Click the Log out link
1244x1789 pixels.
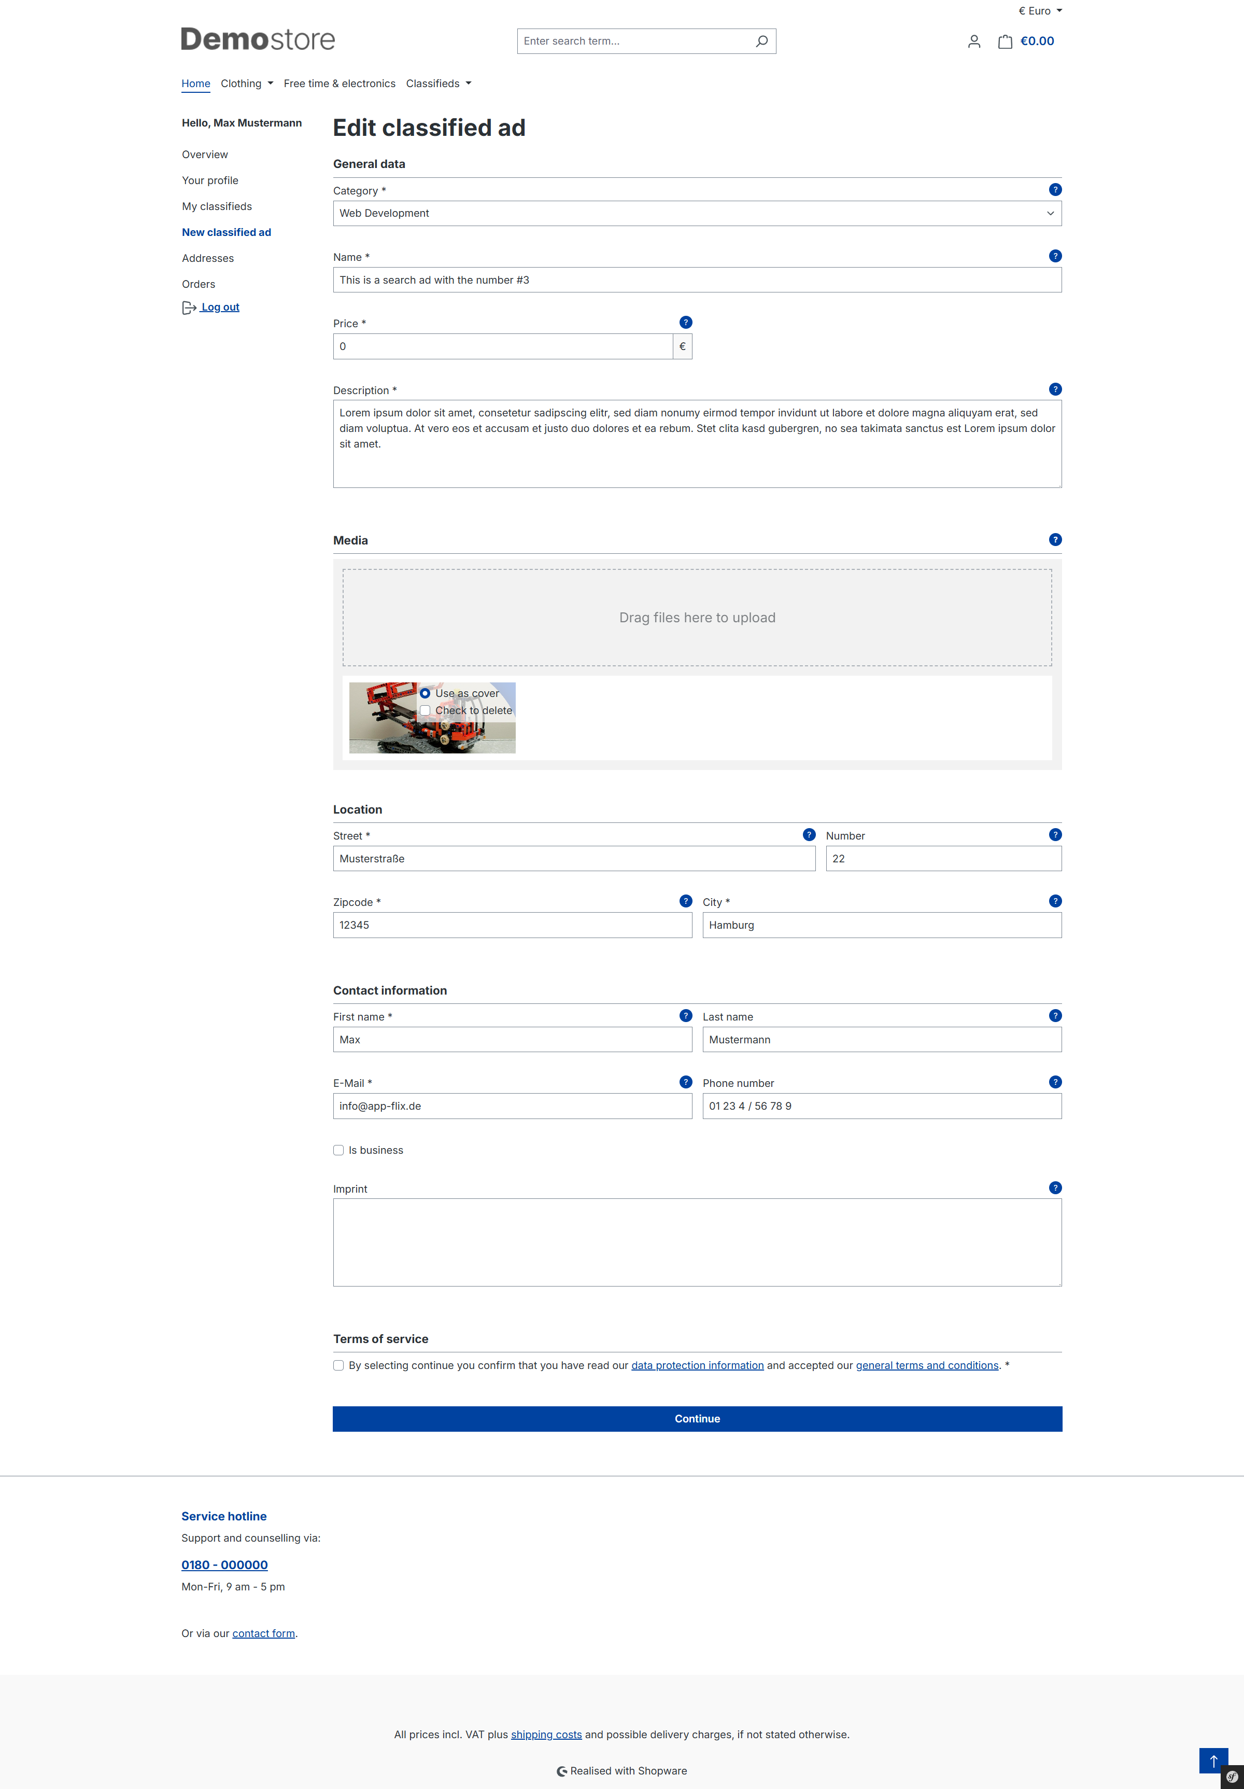tap(219, 307)
